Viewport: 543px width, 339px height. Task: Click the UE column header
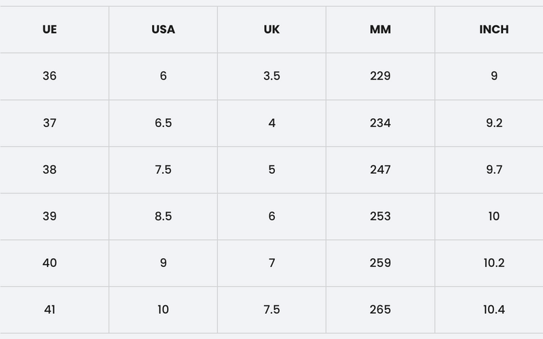pos(50,30)
